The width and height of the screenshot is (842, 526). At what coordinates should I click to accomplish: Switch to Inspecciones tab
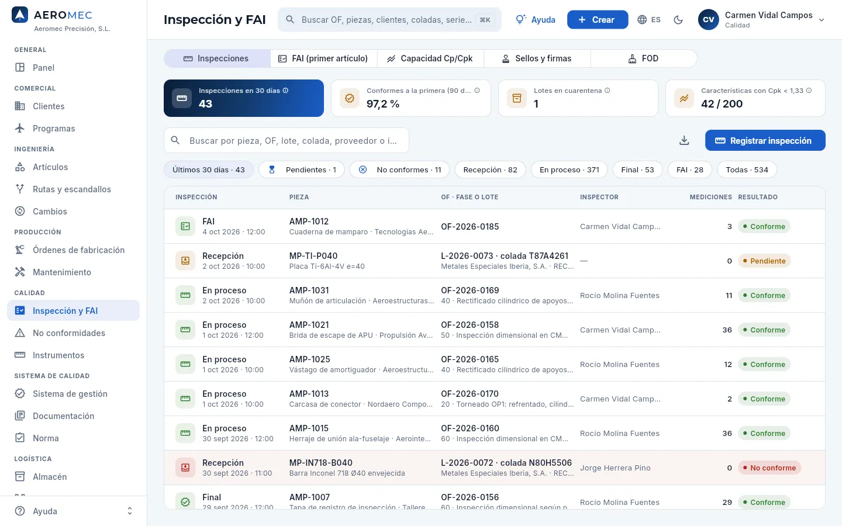coord(217,58)
